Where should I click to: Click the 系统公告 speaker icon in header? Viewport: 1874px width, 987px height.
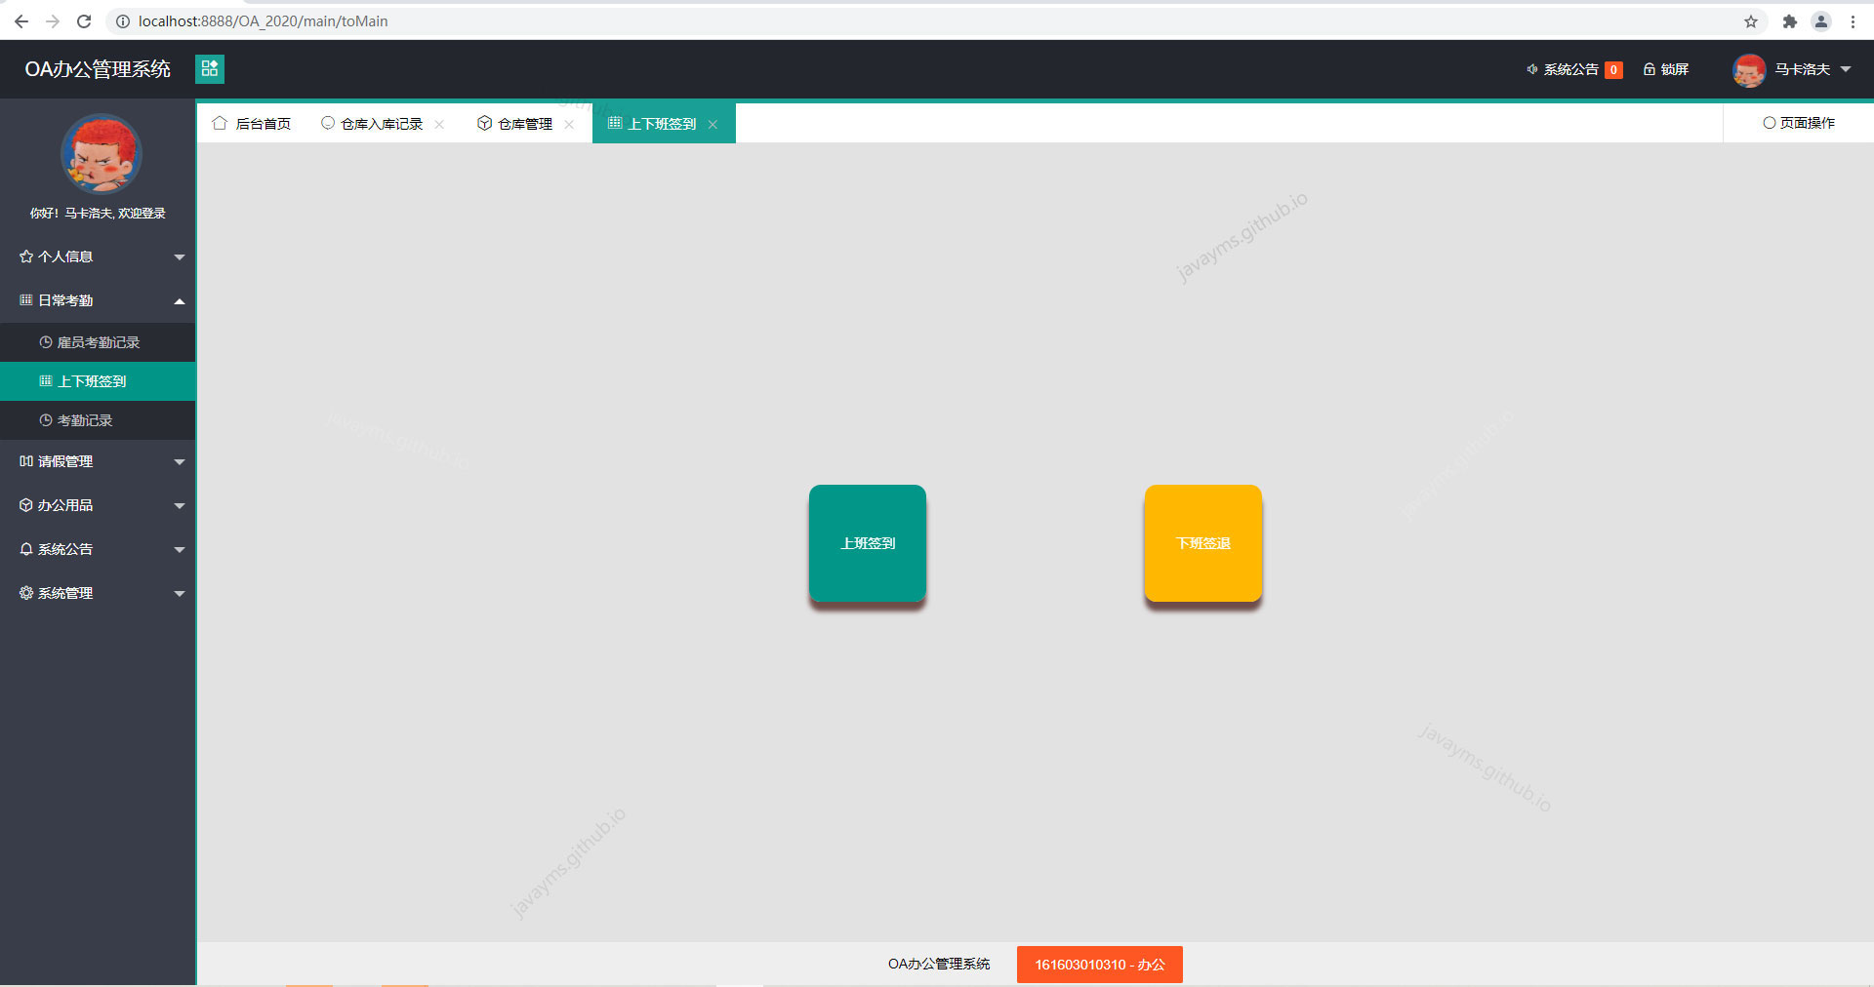[1530, 69]
